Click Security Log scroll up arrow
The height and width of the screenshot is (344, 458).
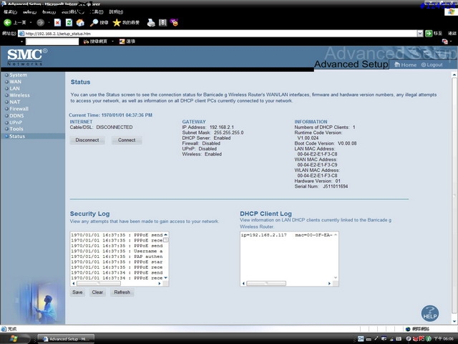click(x=166, y=234)
